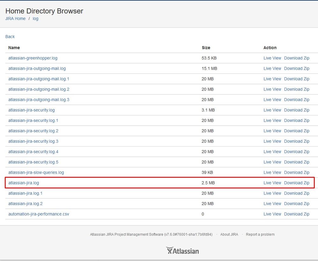The image size is (318, 261).
Task: Open atlassian-jira.log.1 file
Action: click(x=25, y=193)
